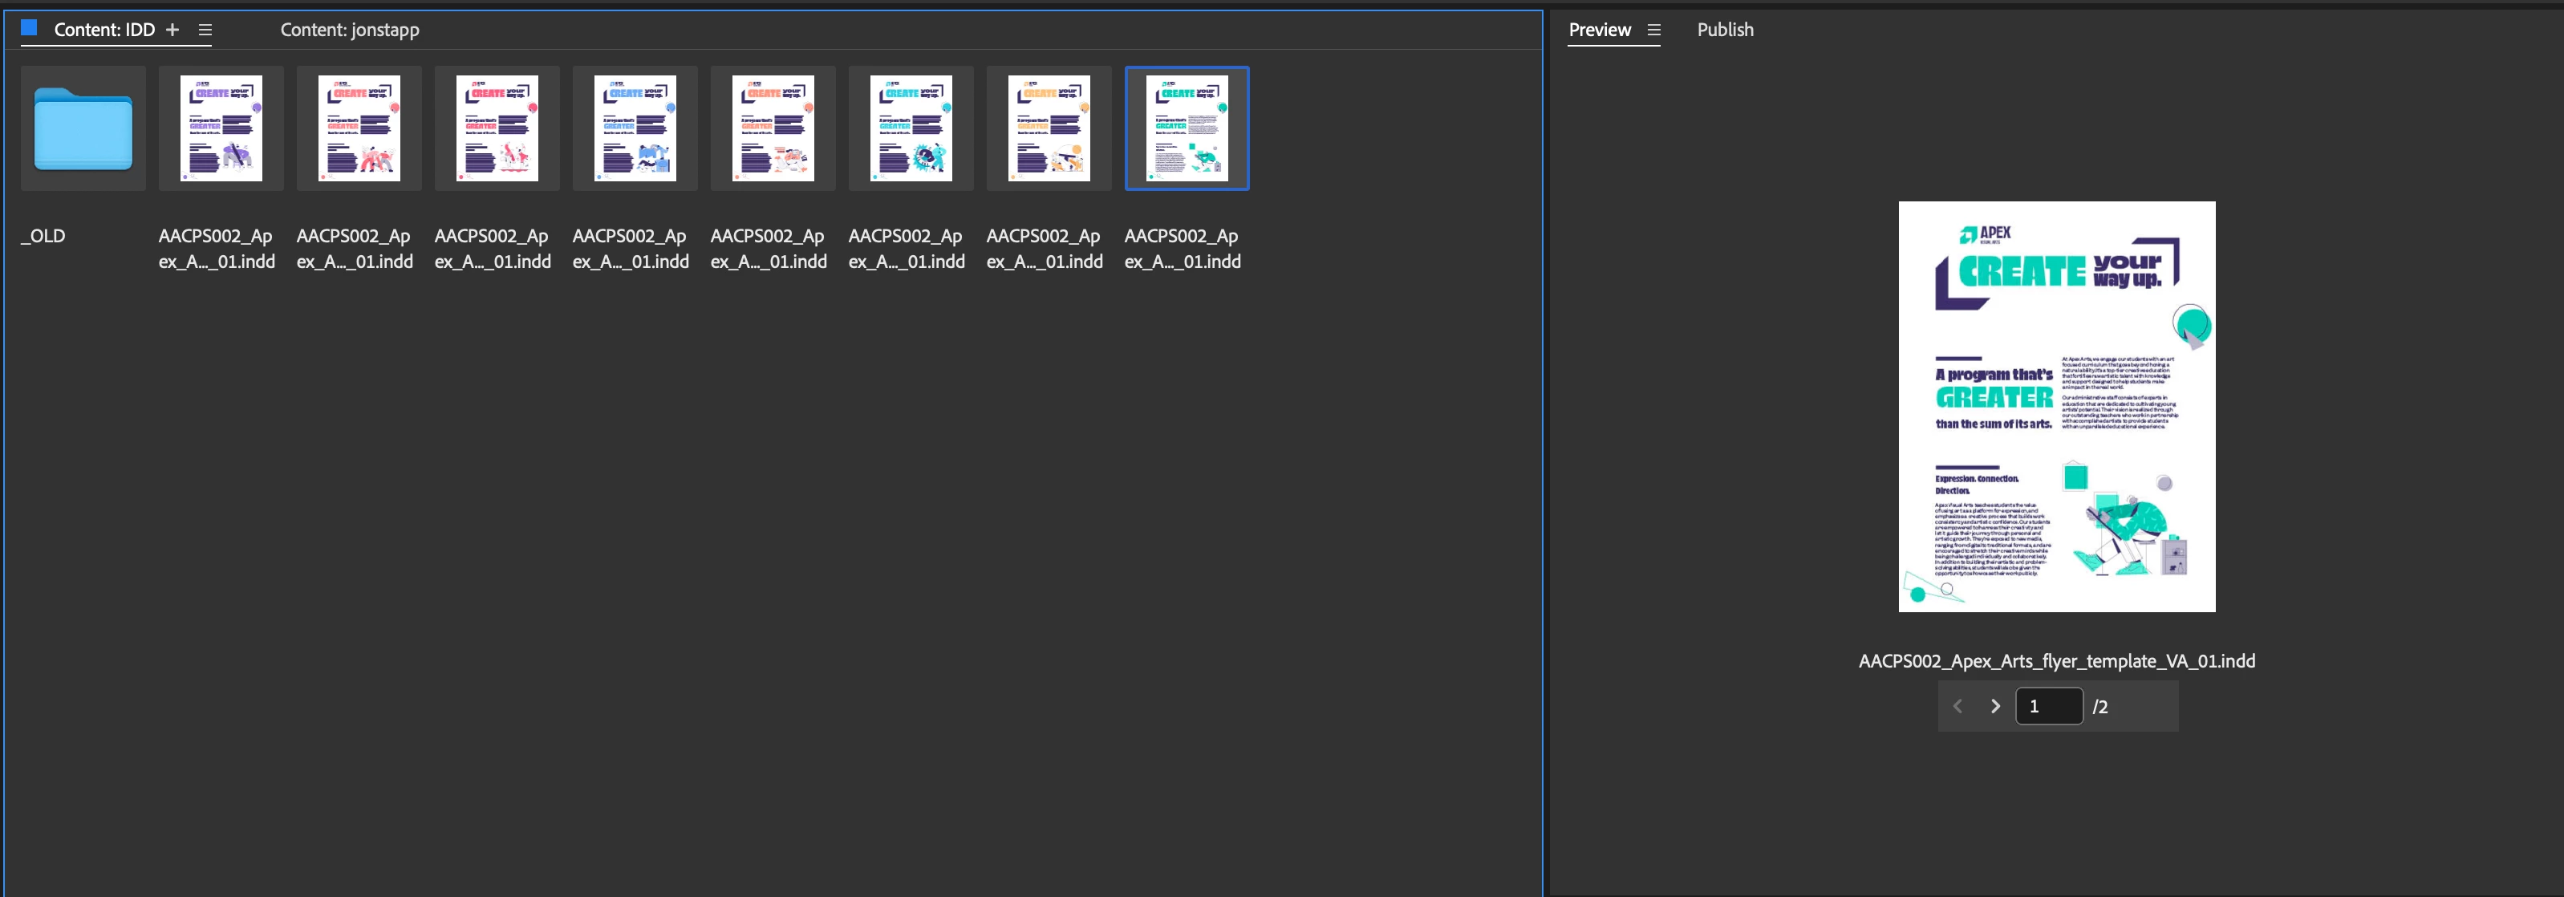Image resolution: width=2564 pixels, height=897 pixels.
Task: Click the large flyer preview image
Action: [x=2056, y=406]
